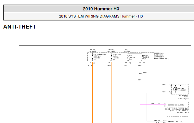The height and width of the screenshot is (123, 194).
Task: Click HOT AT ALL TIMES above BCM fuse
Action: [x=128, y=50]
